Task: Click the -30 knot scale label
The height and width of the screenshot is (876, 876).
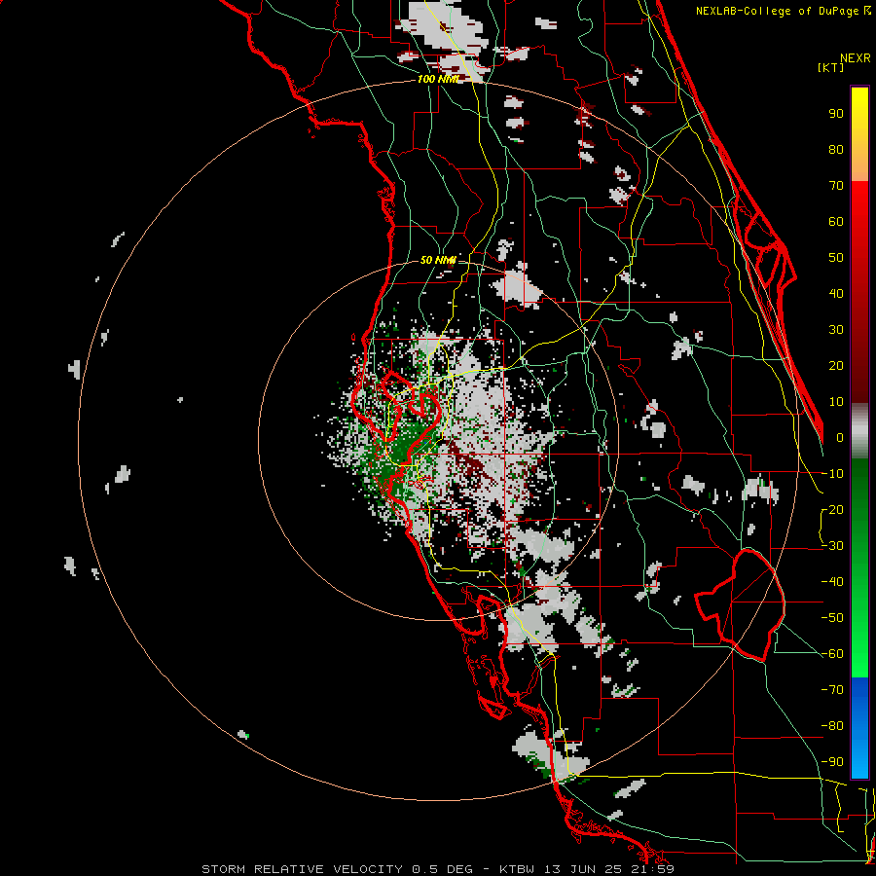Action: click(832, 546)
